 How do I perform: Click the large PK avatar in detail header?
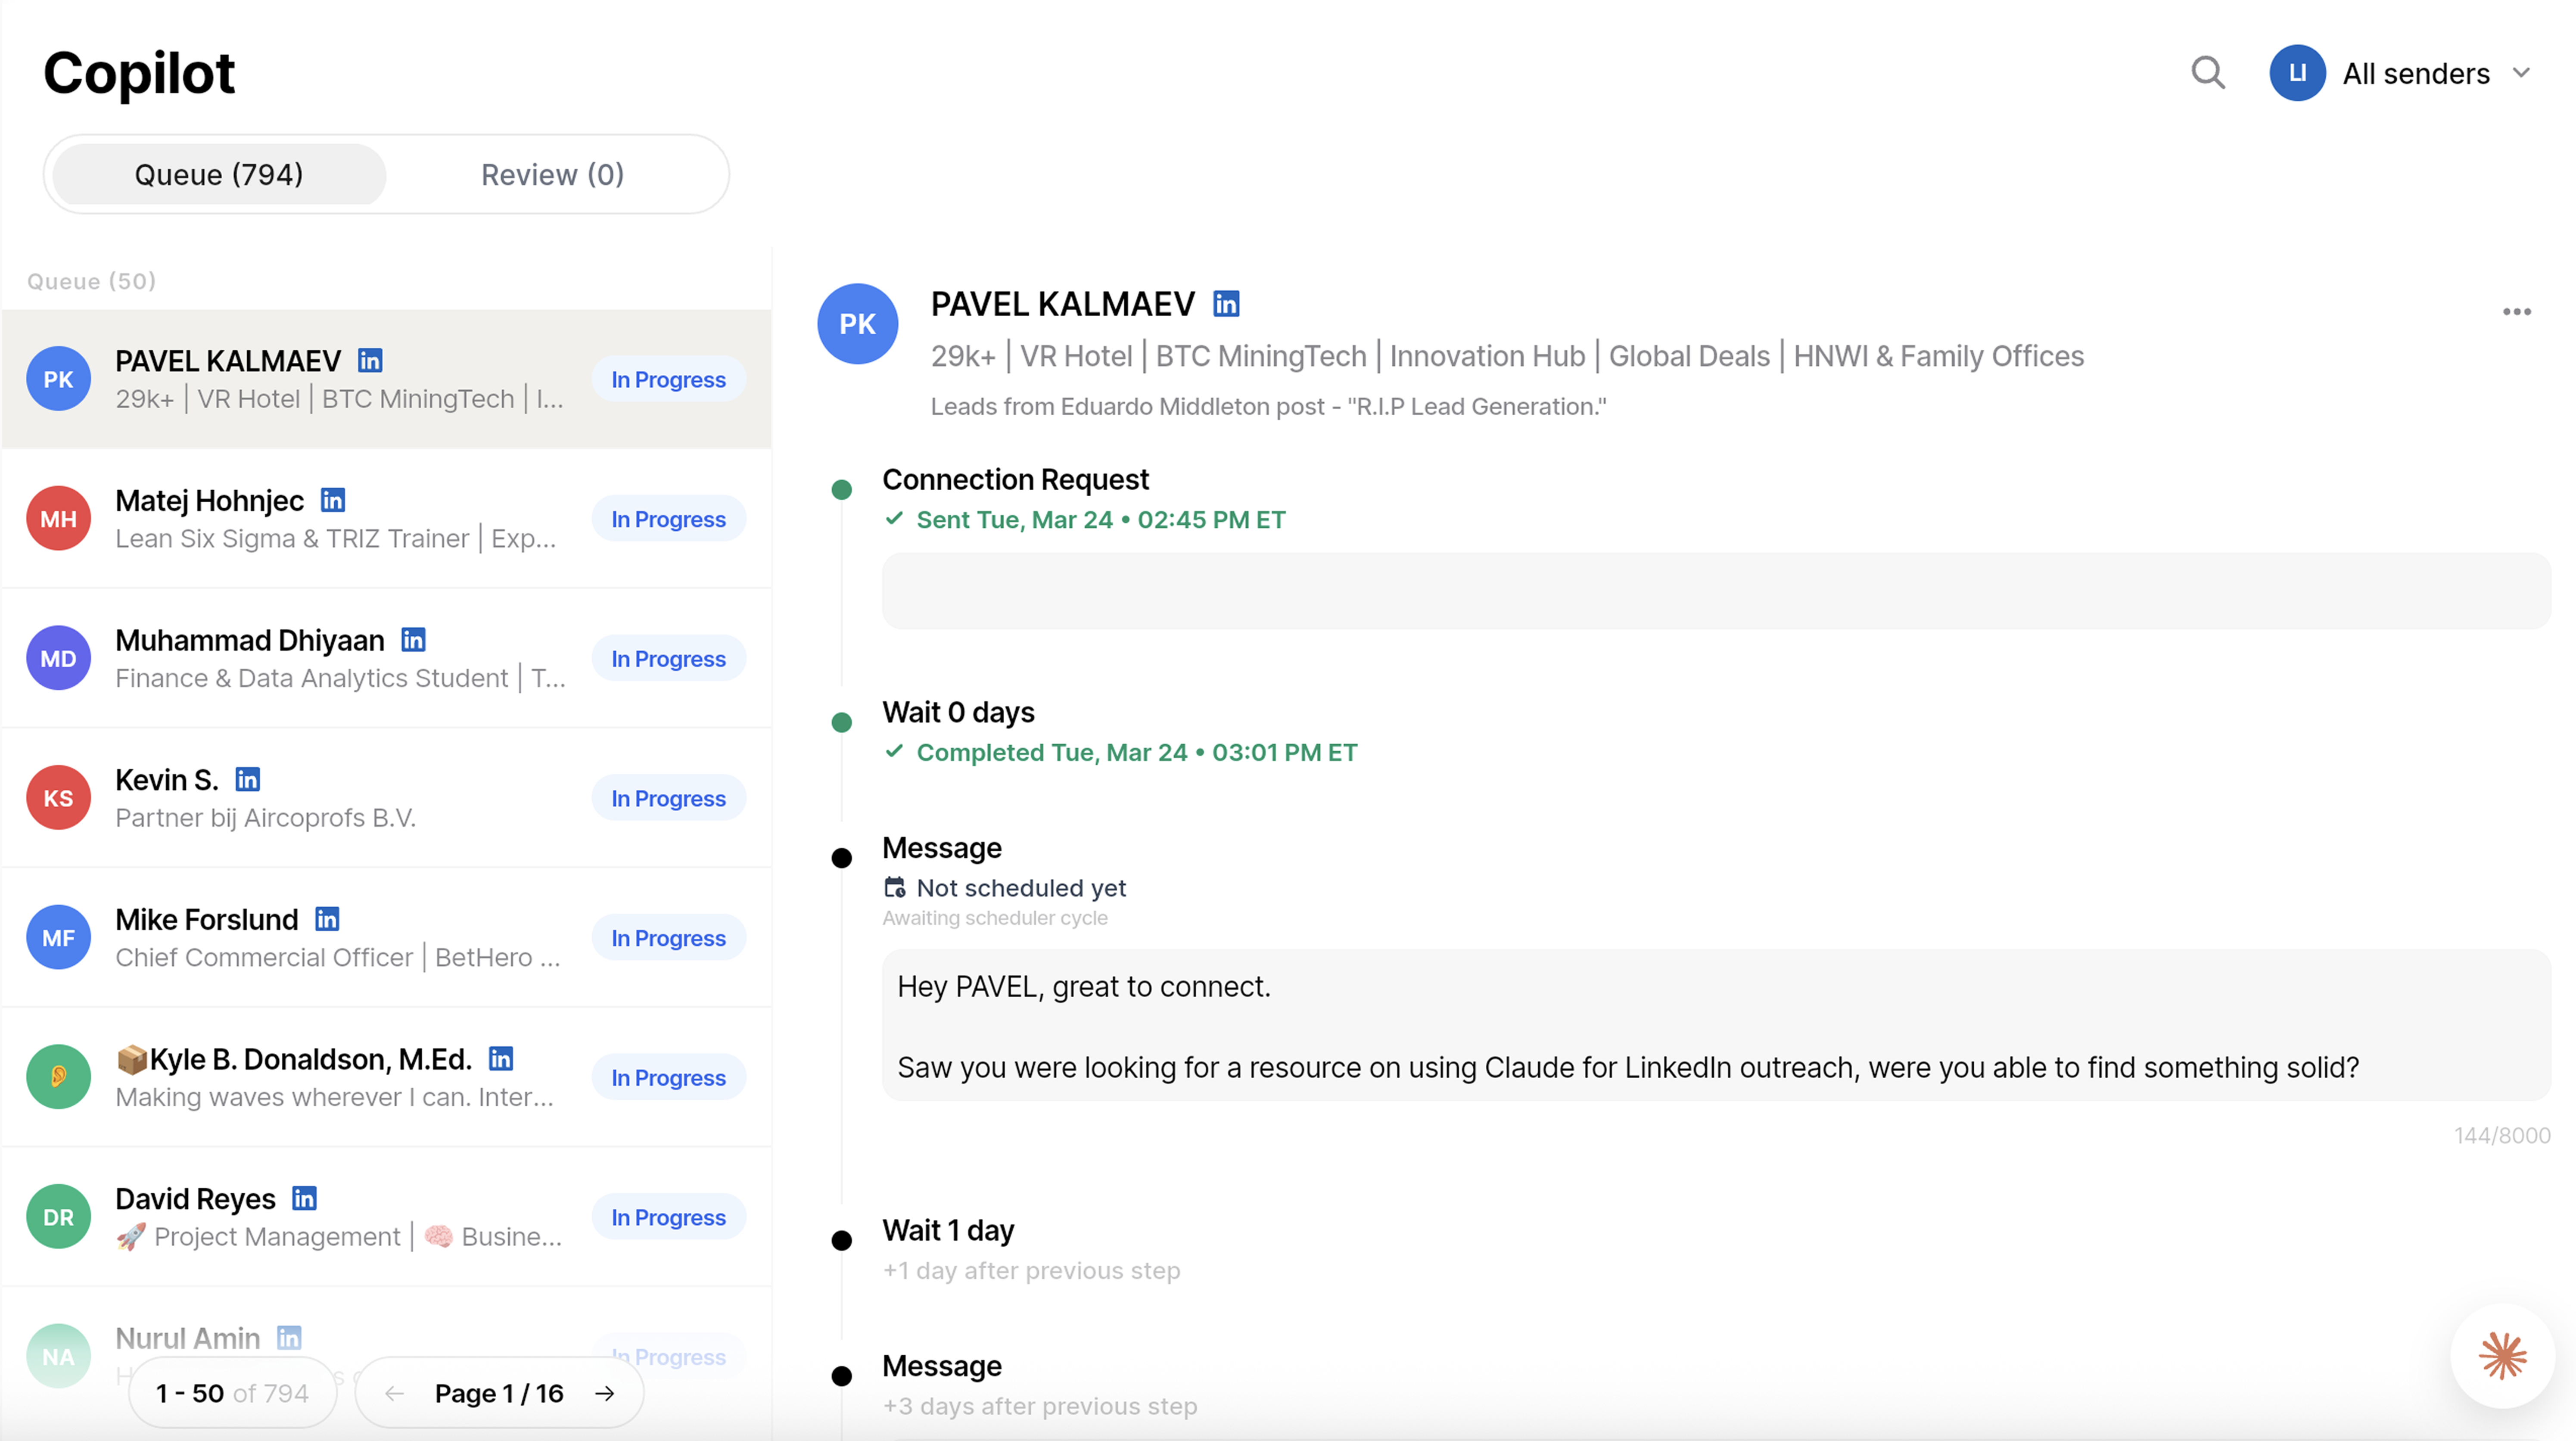click(858, 324)
